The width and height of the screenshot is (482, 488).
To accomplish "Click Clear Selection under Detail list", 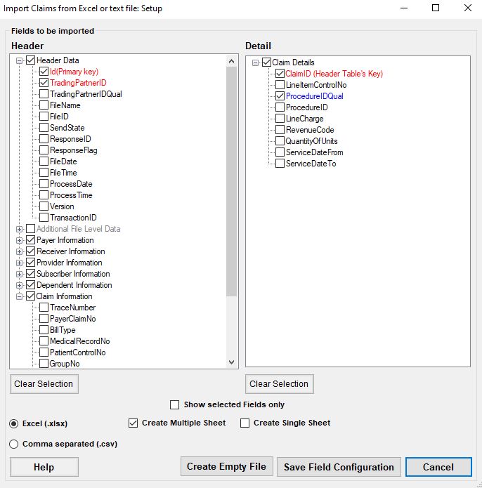I will pos(280,384).
